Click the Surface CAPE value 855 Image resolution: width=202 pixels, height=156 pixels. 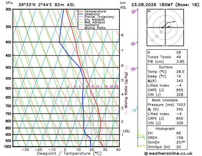(180, 90)
